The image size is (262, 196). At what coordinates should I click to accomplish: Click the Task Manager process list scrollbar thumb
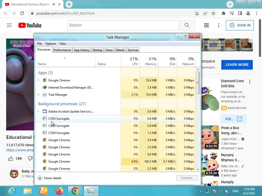click(x=198, y=83)
